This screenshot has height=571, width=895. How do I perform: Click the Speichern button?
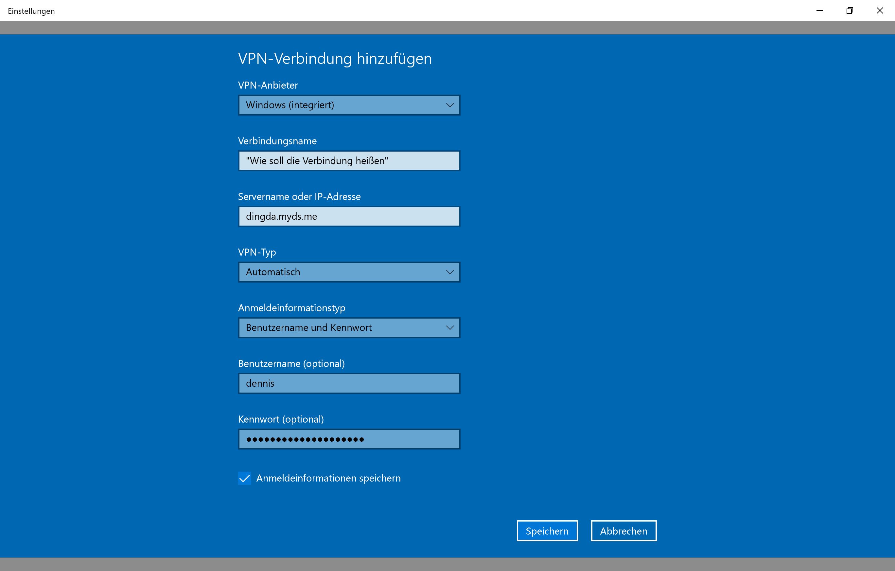pyautogui.click(x=547, y=531)
